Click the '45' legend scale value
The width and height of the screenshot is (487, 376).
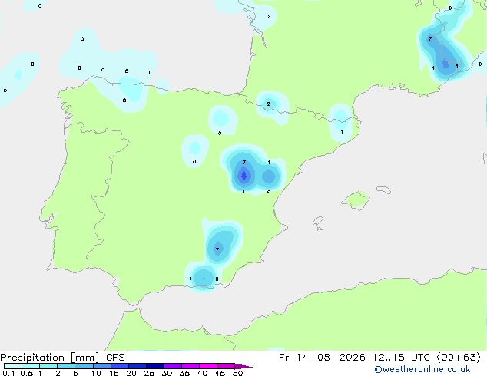(220, 373)
